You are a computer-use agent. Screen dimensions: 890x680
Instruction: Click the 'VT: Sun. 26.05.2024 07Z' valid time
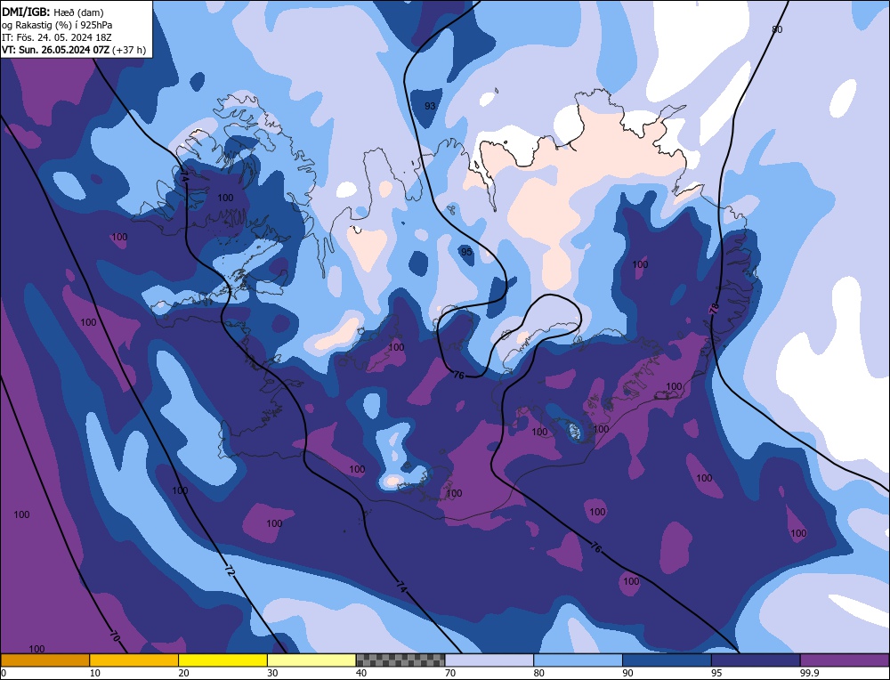coord(55,50)
